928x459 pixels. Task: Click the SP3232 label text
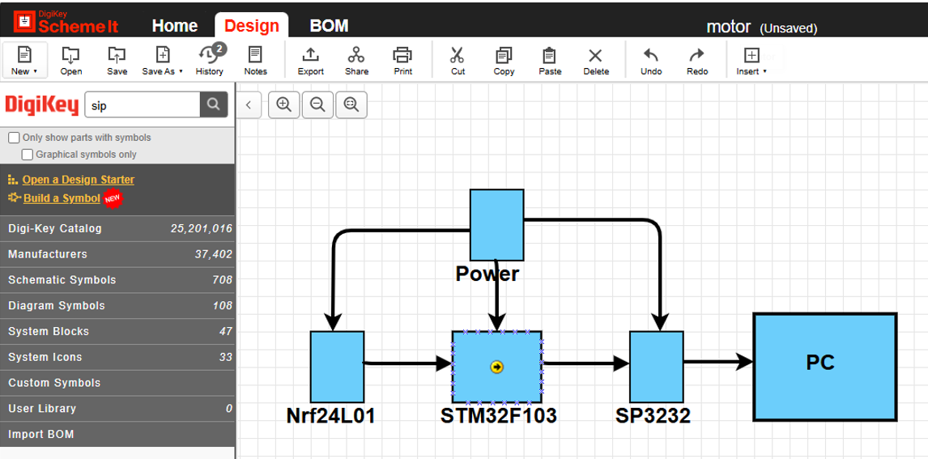pos(653,416)
